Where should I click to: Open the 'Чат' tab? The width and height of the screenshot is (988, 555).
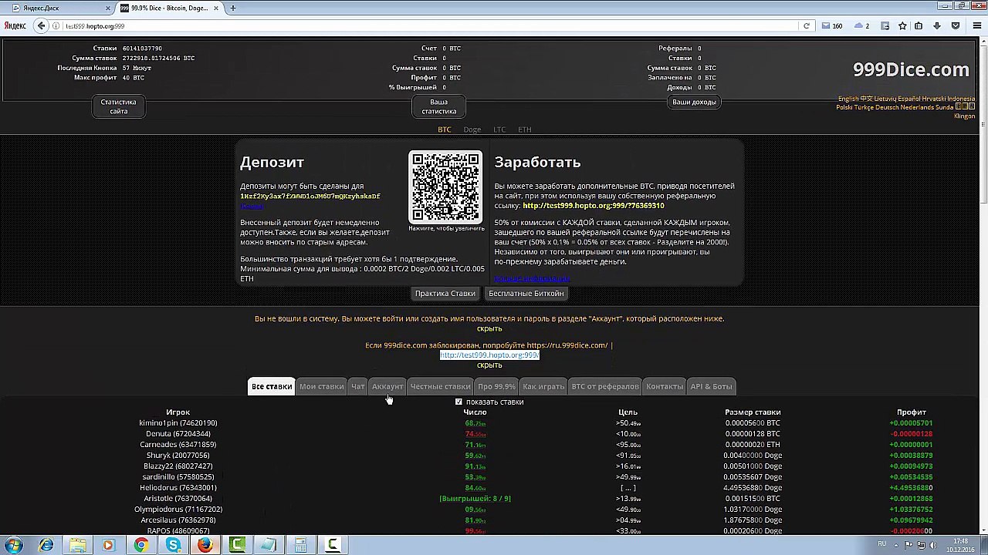click(357, 386)
